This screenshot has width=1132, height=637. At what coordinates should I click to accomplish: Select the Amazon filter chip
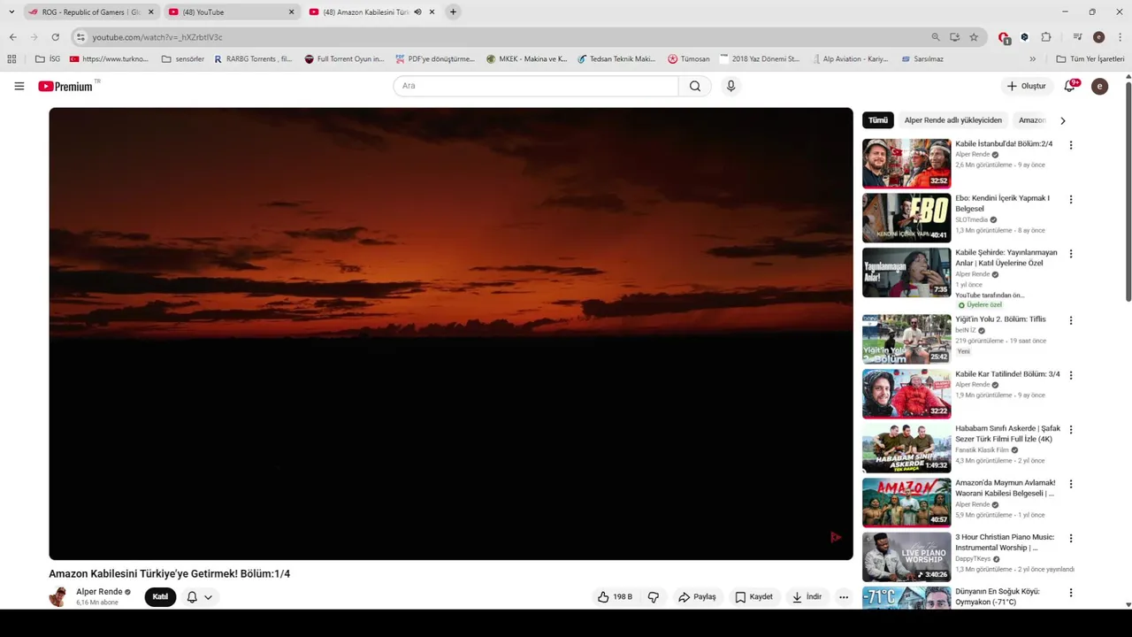click(x=1032, y=120)
